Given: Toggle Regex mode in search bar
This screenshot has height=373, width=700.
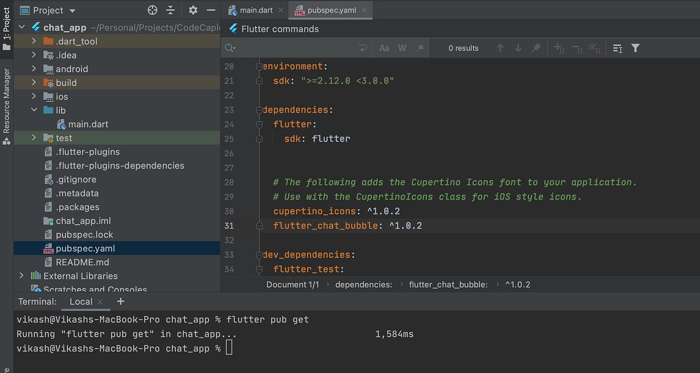Looking at the screenshot, I should 420,48.
